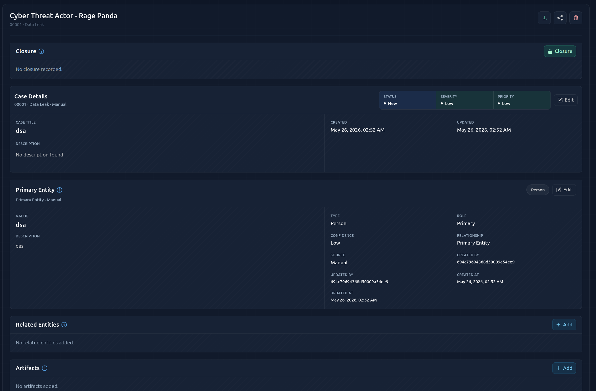Click Confidence value 'Low'
The height and width of the screenshot is (391, 596).
pyautogui.click(x=335, y=243)
